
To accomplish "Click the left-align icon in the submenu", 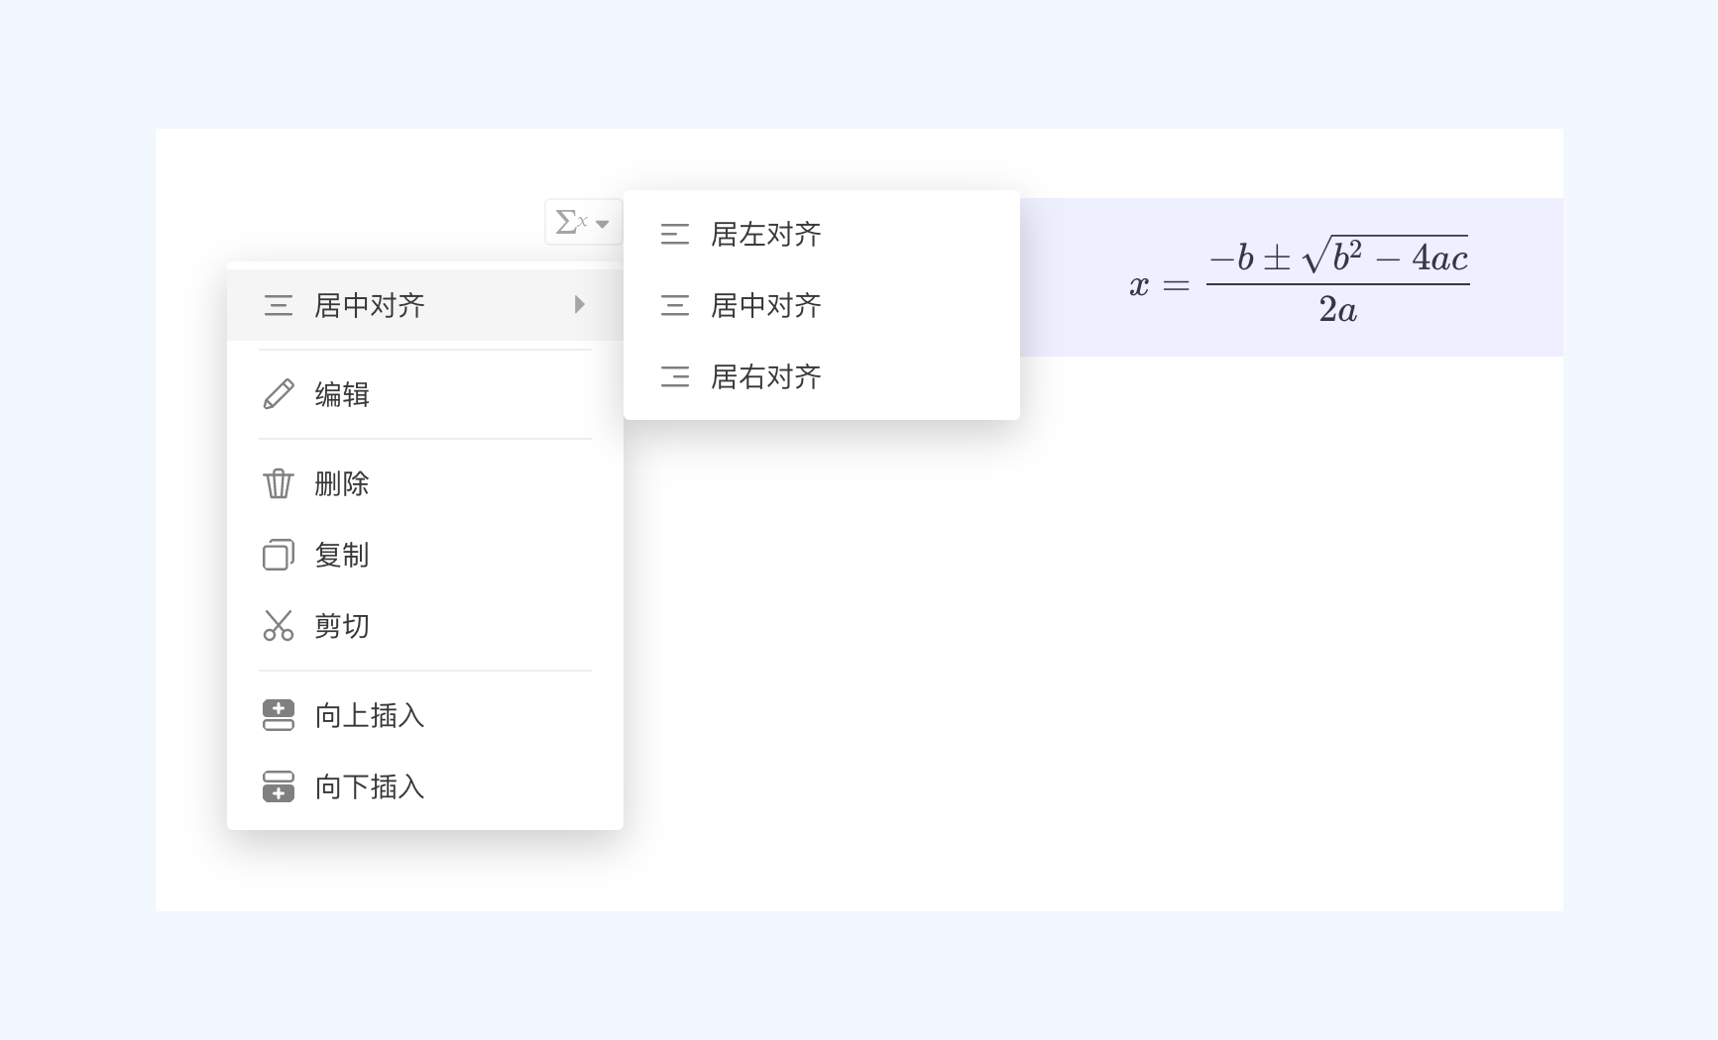I will [675, 234].
